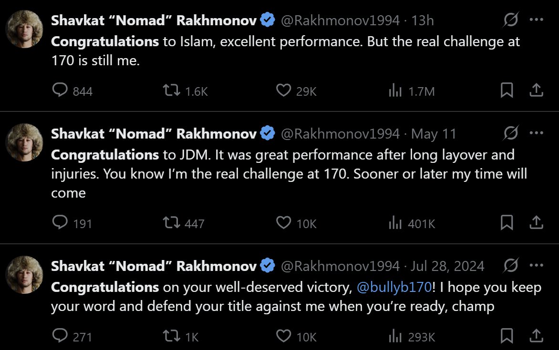The width and height of the screenshot is (559, 350).
Task: Share the tweet posted 13h ago
Action: coord(536,90)
